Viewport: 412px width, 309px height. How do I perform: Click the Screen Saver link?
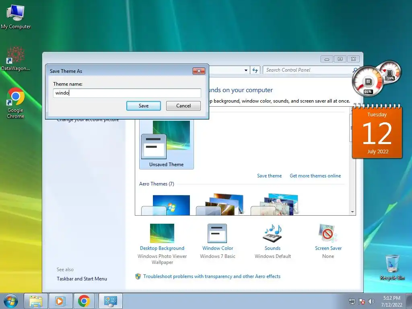[x=328, y=248]
